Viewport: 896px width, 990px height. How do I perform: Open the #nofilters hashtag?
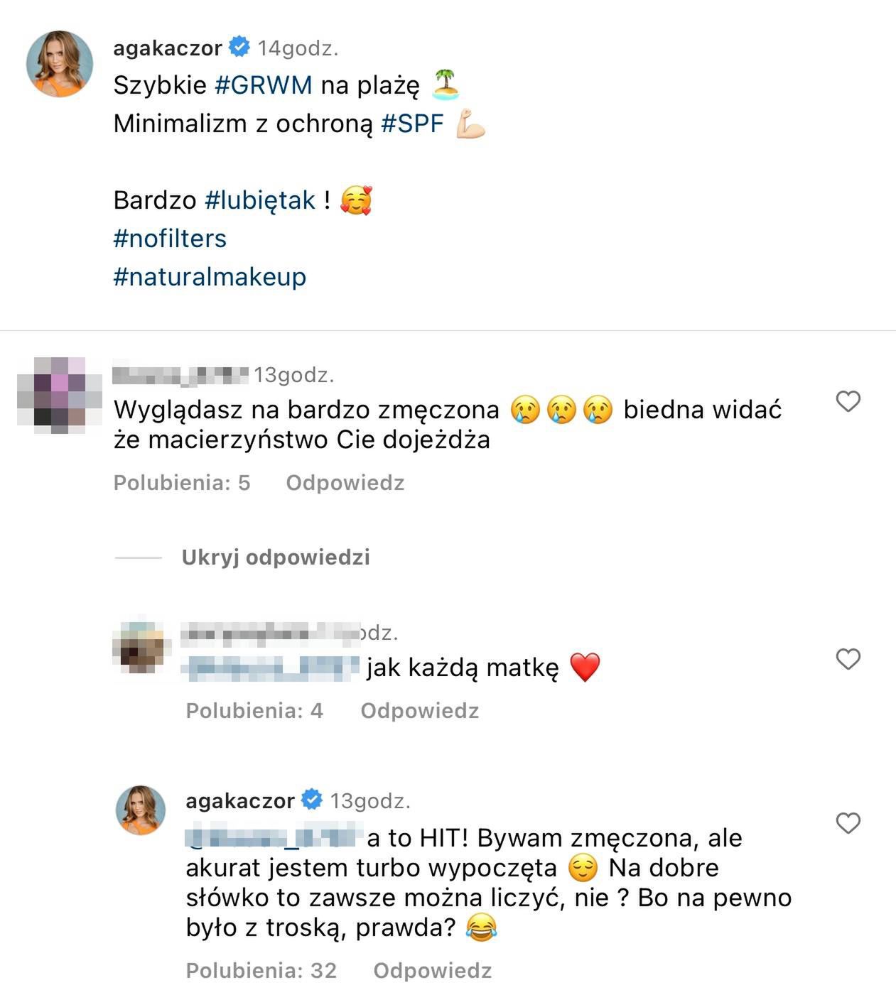point(170,239)
